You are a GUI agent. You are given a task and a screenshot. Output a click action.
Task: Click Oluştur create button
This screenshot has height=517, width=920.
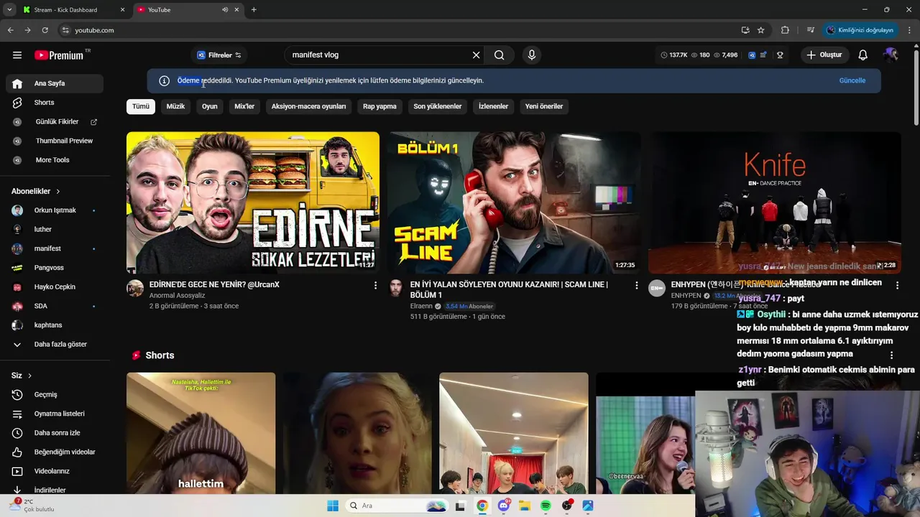824,55
